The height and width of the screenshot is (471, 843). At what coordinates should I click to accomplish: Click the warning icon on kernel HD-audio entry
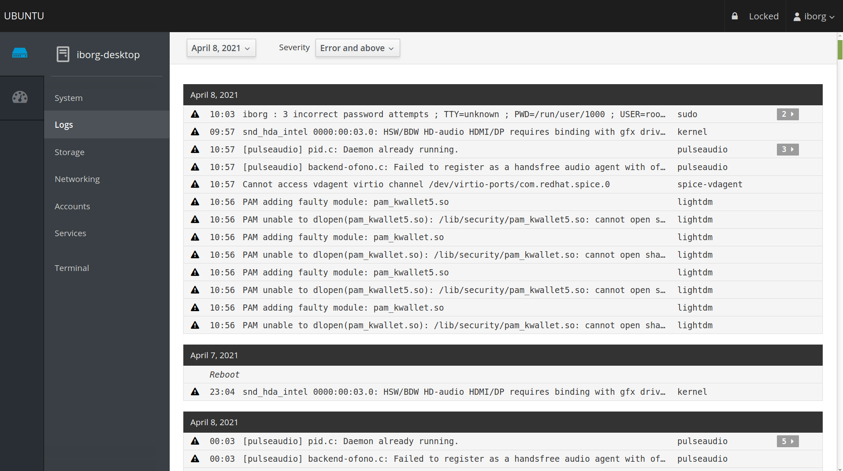click(195, 132)
